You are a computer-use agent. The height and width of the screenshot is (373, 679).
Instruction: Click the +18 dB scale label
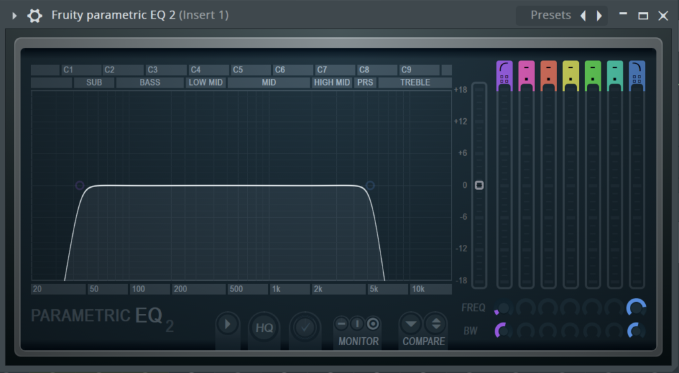(x=461, y=90)
